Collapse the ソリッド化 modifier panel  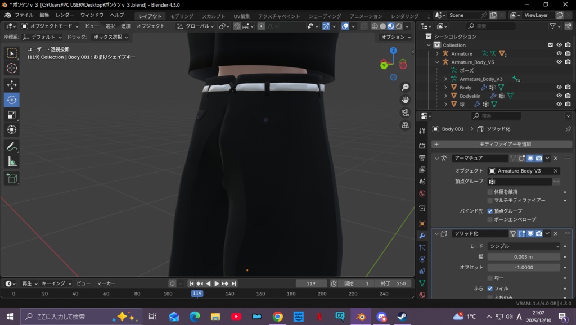(x=436, y=233)
